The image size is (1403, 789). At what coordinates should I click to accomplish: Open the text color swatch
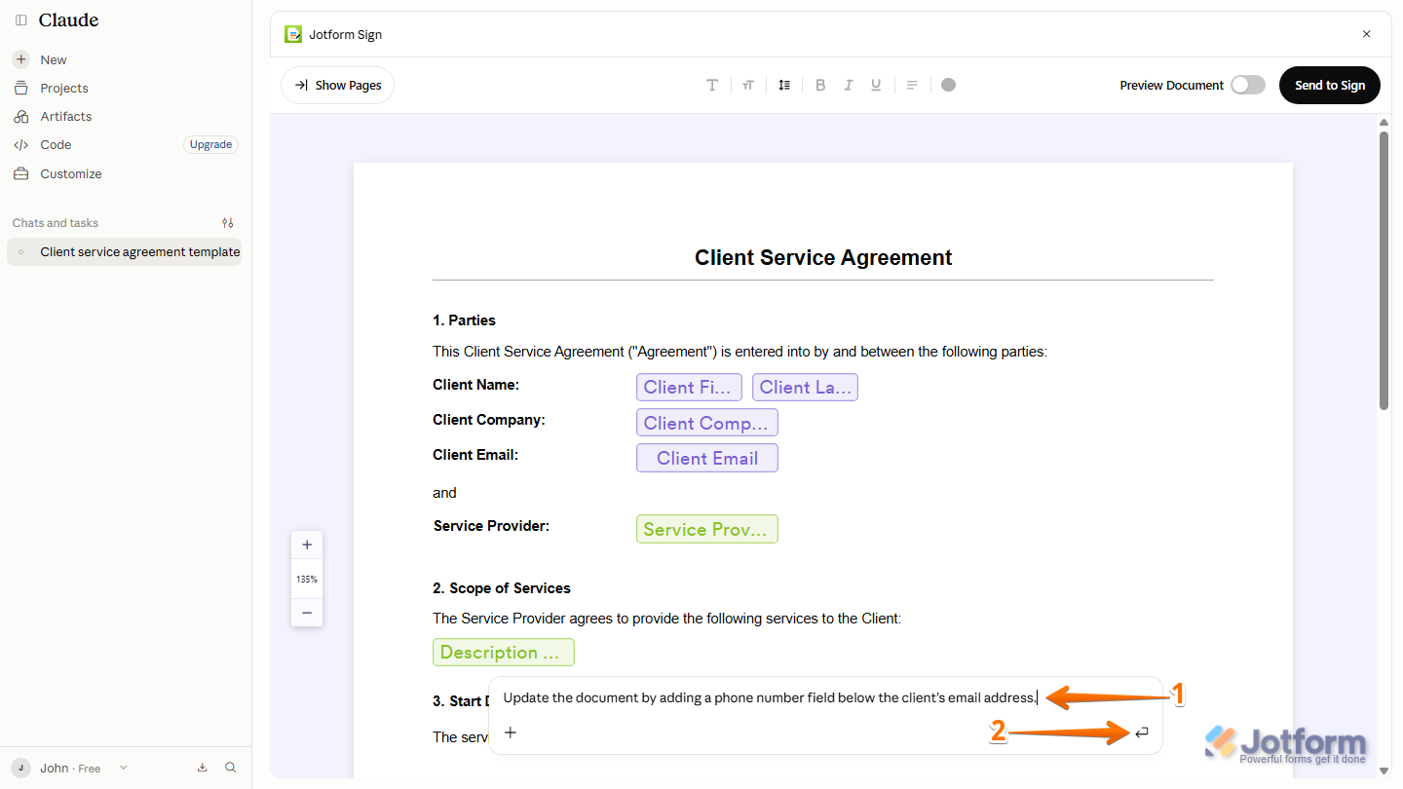point(949,85)
